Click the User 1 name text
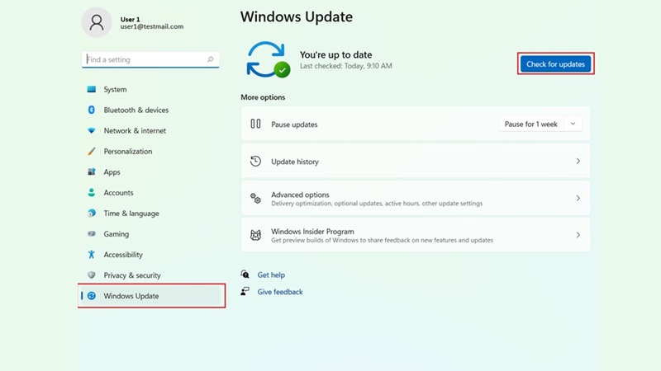This screenshot has width=661, height=371. click(x=130, y=19)
